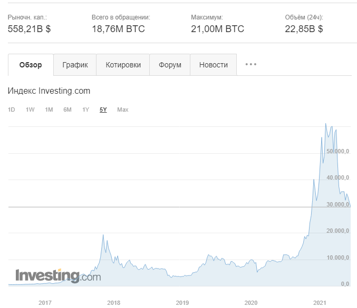The image size is (357, 308).
Task: Open the Обзор tab
Action: pyautogui.click(x=31, y=65)
